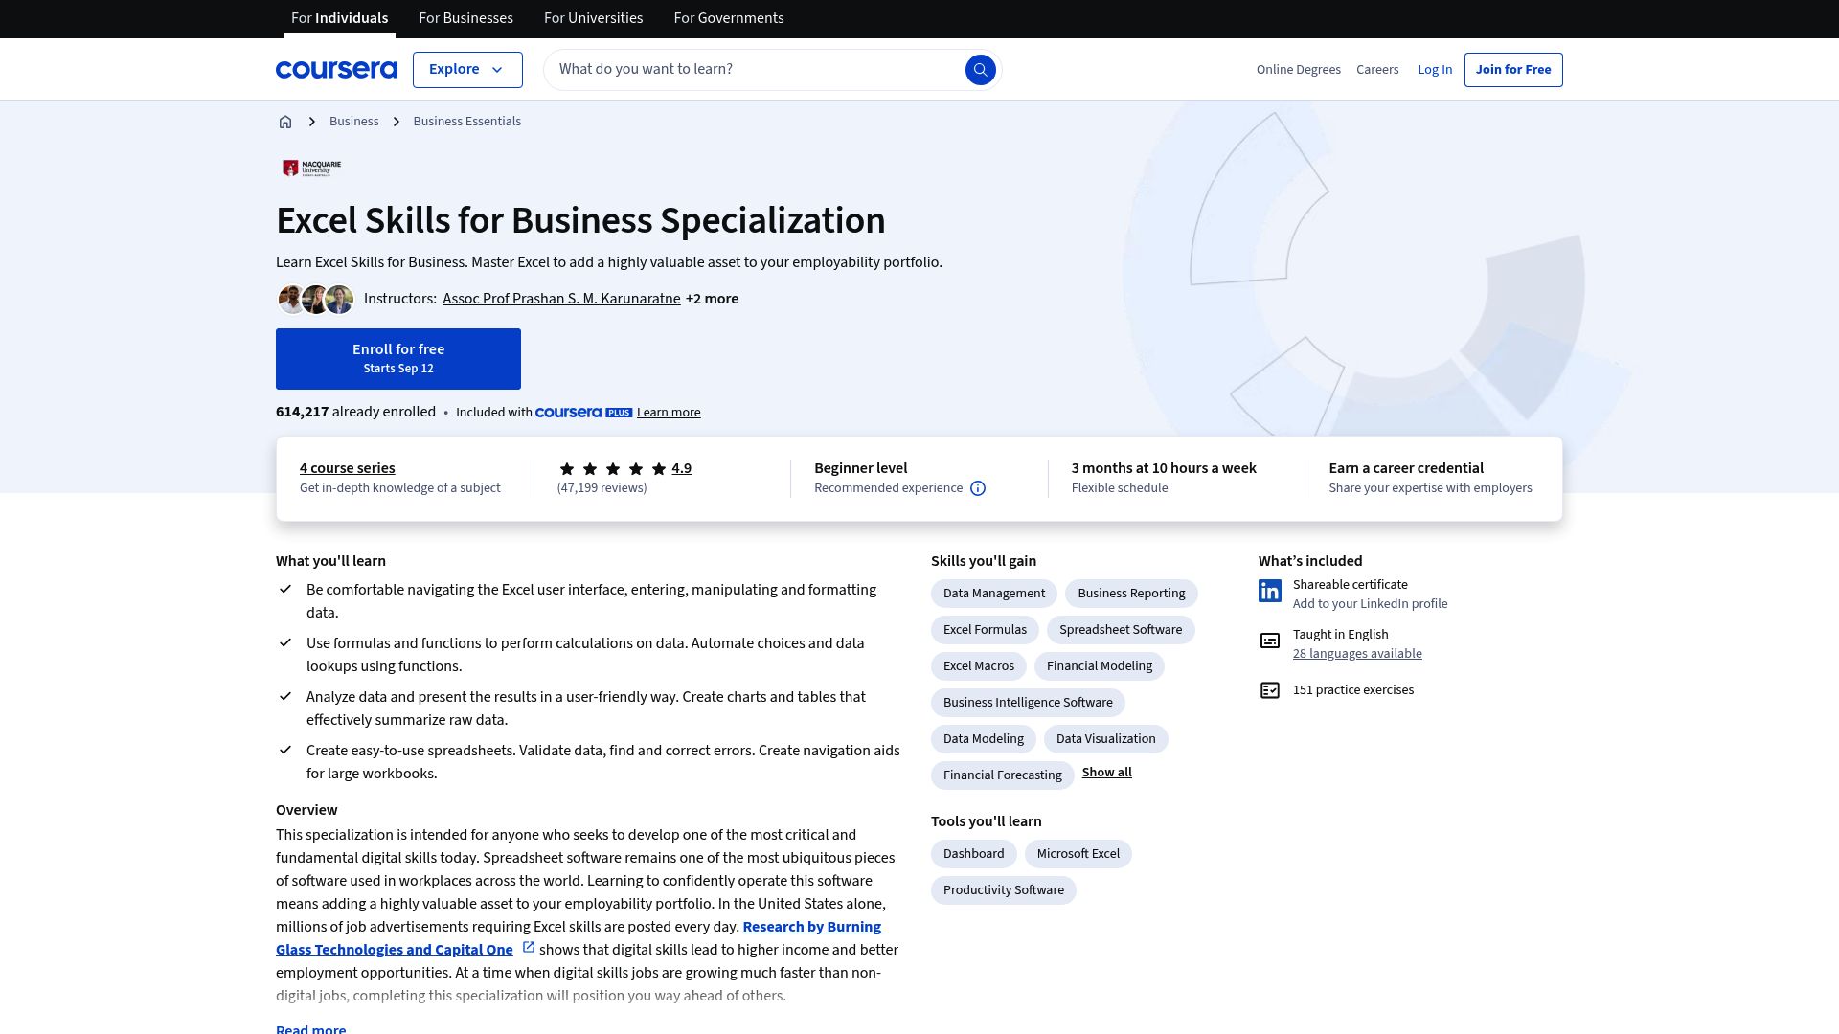Show all skills you'll gain

[x=1106, y=773]
